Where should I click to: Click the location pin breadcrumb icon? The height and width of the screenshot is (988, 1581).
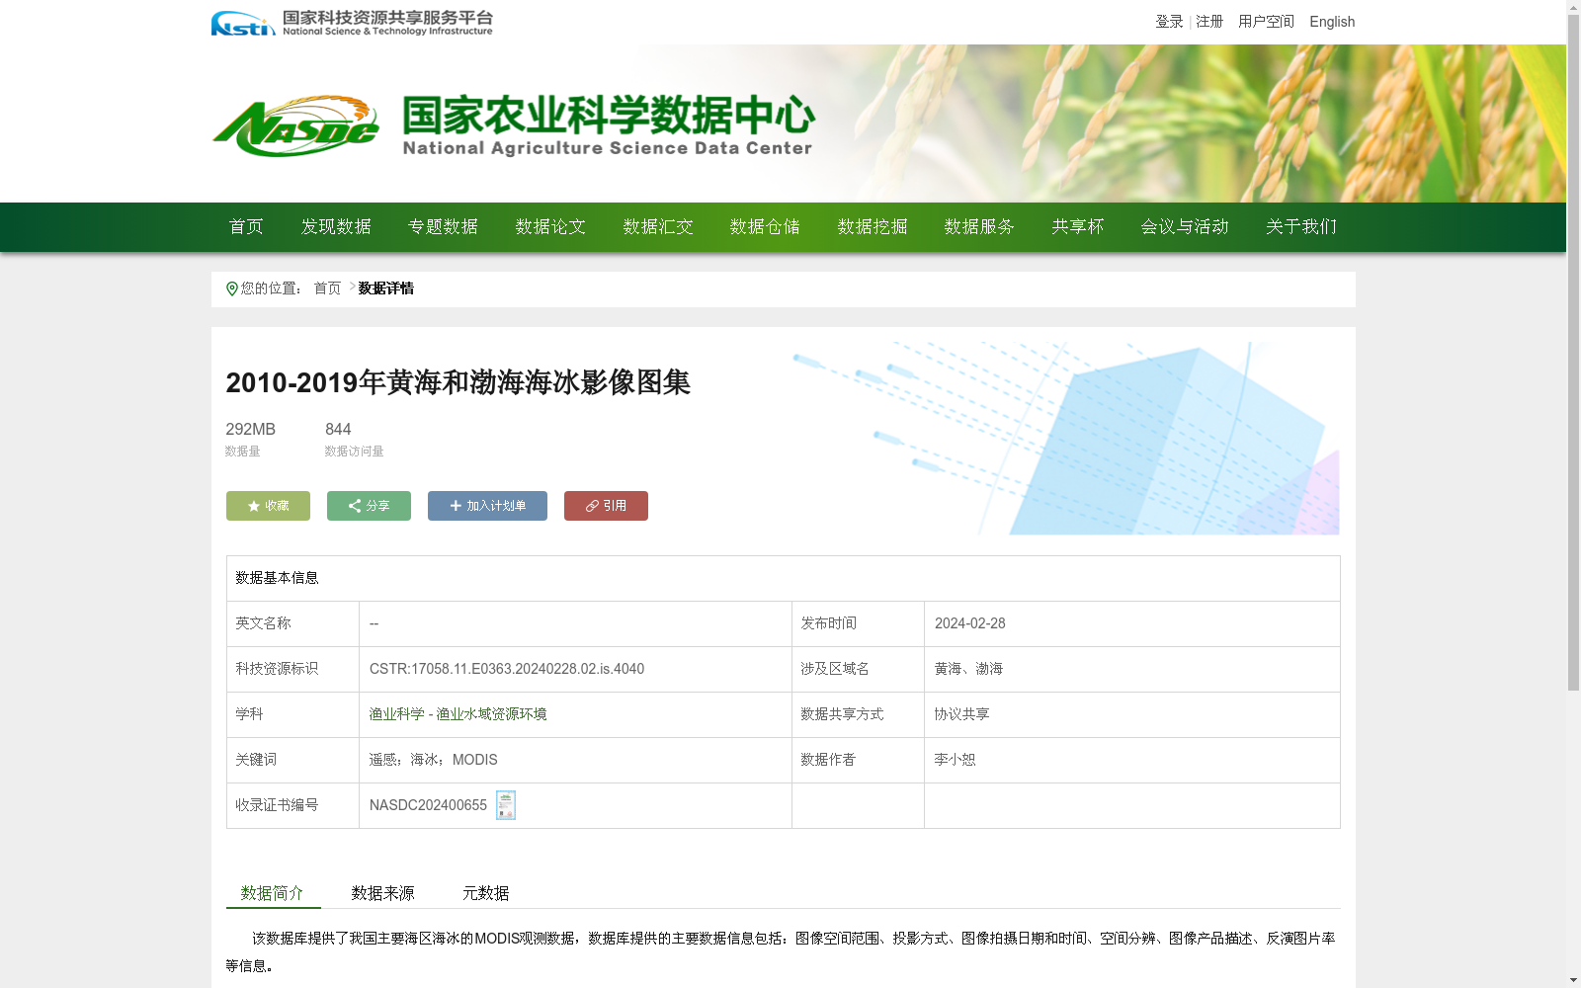(232, 288)
